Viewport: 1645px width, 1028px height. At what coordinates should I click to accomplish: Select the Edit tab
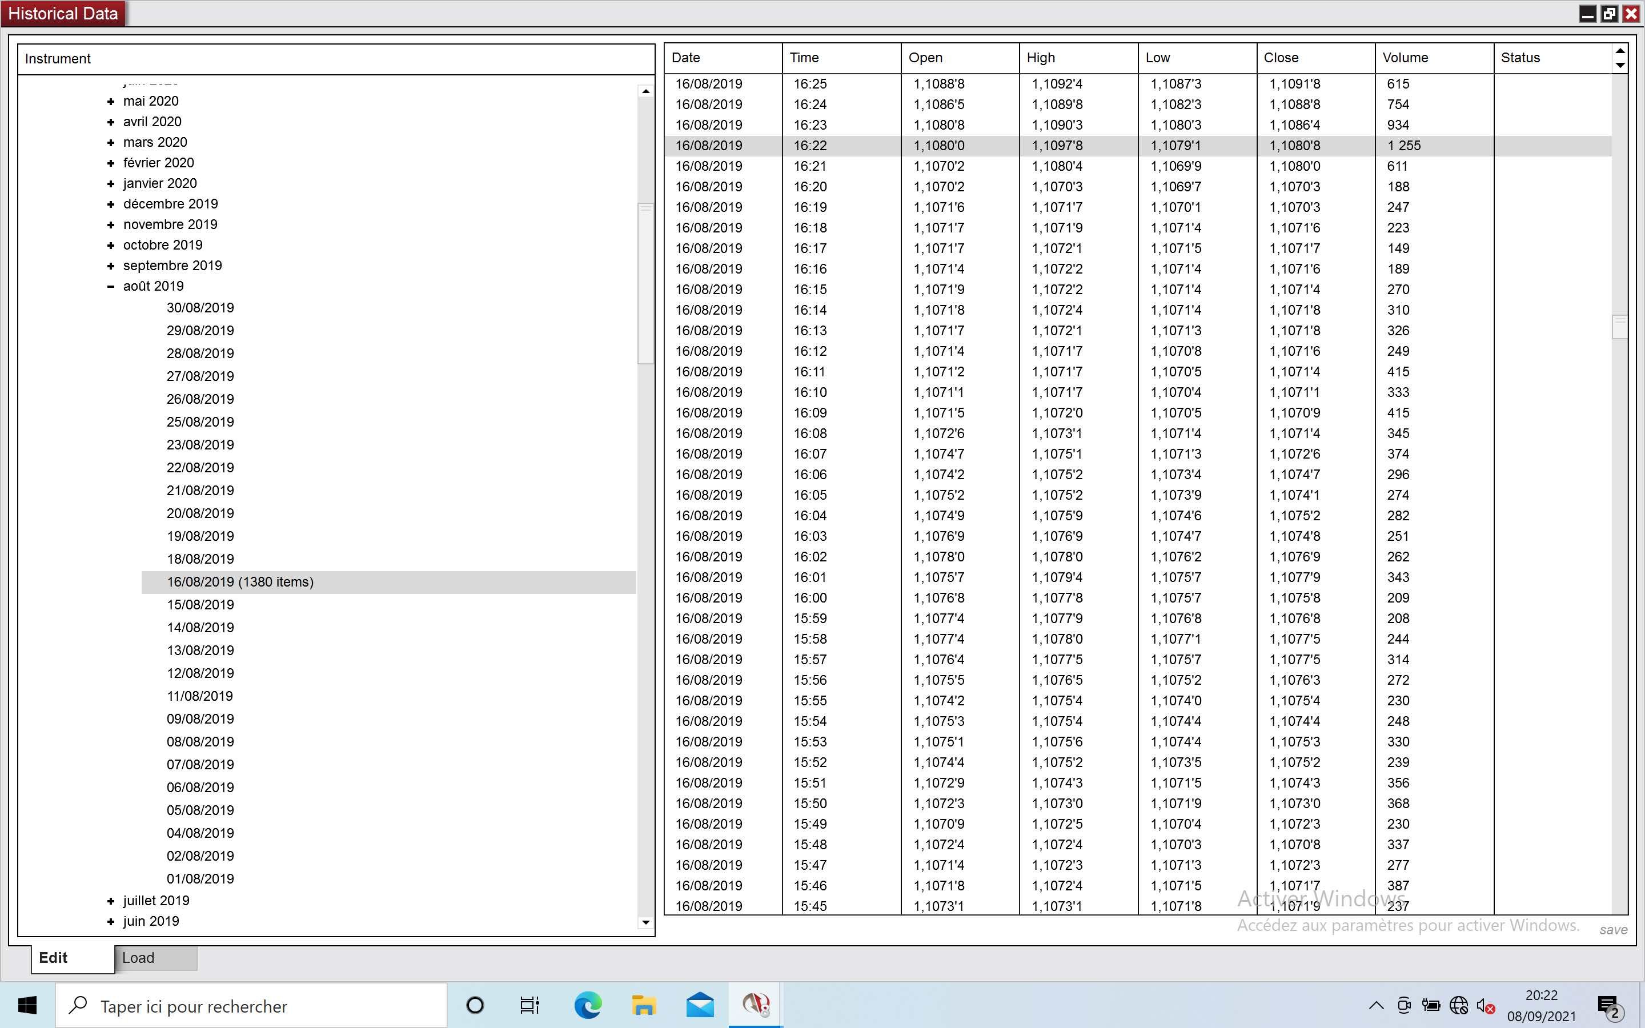tap(71, 958)
